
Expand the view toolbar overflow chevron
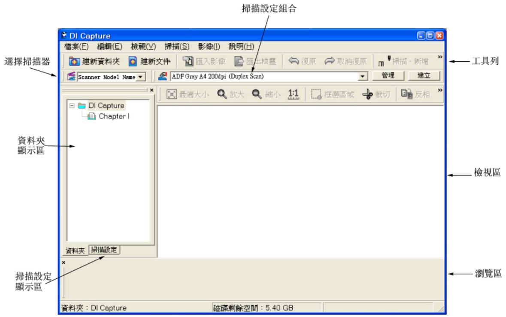(x=440, y=90)
